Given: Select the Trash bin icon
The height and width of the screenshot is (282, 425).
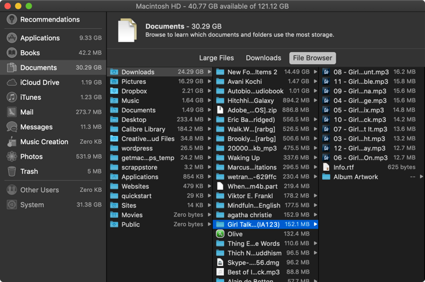Looking at the screenshot, I should pyautogui.click(x=11, y=171).
